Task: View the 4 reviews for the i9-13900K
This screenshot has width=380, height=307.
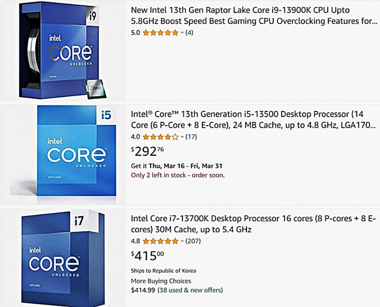Action: click(x=190, y=33)
